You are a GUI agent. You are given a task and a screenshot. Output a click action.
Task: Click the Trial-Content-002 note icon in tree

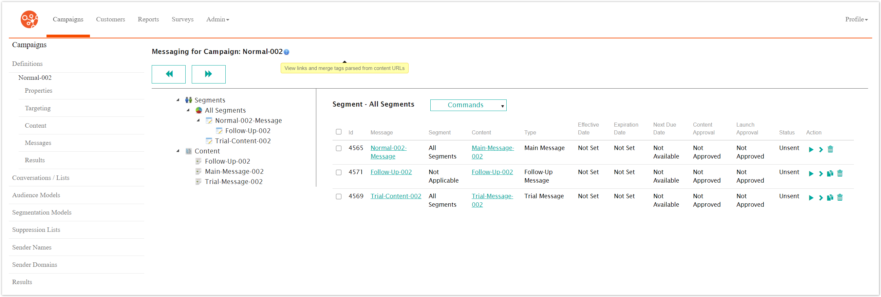pos(209,141)
